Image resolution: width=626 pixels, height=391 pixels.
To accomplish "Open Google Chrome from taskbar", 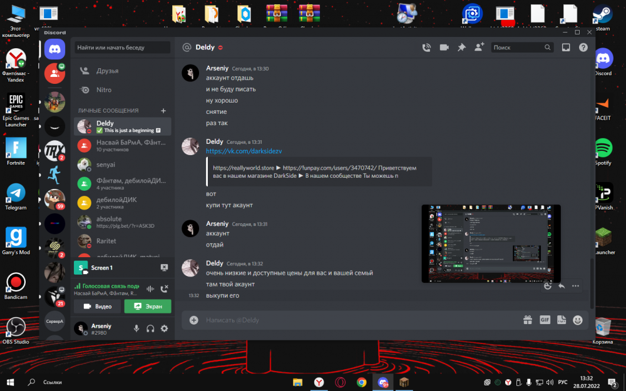I will coord(361,382).
